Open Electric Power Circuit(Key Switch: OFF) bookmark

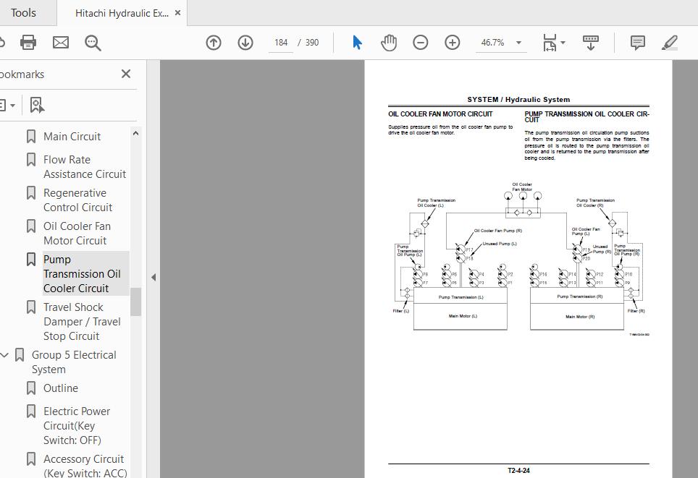click(x=77, y=425)
